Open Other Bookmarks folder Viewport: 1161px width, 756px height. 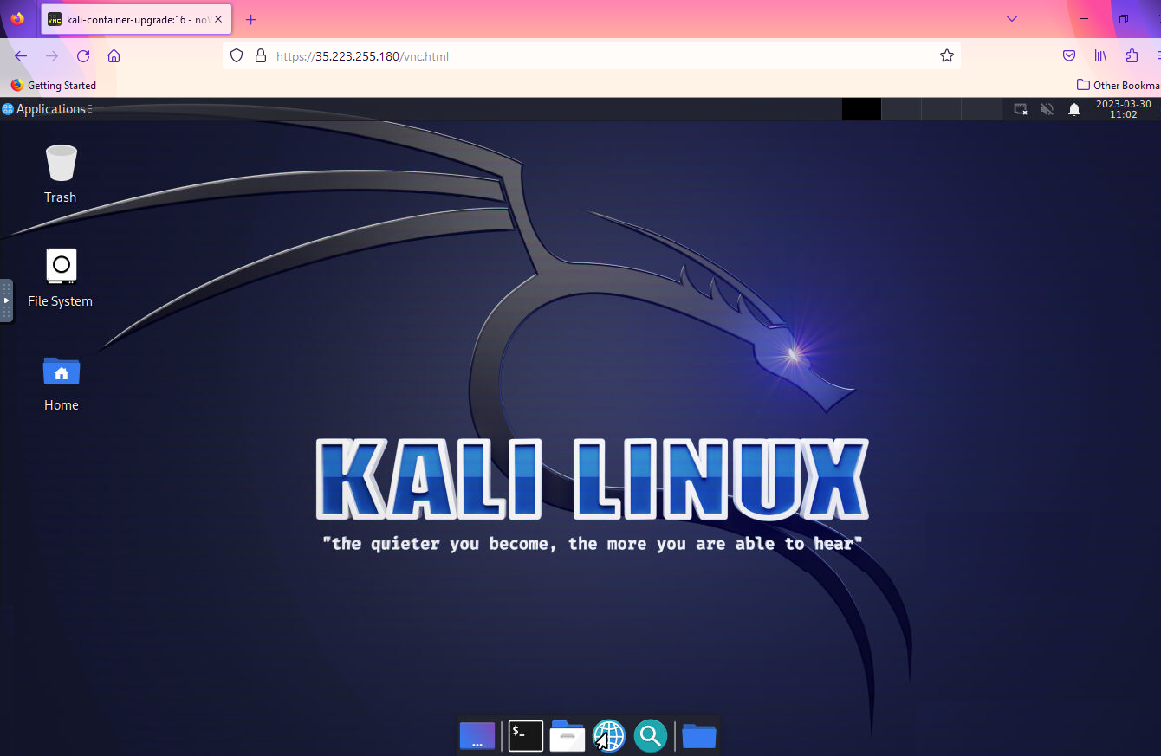click(x=1118, y=85)
